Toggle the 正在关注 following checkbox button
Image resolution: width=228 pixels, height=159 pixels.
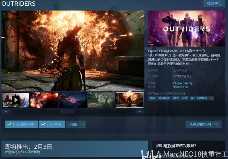pos(52,124)
